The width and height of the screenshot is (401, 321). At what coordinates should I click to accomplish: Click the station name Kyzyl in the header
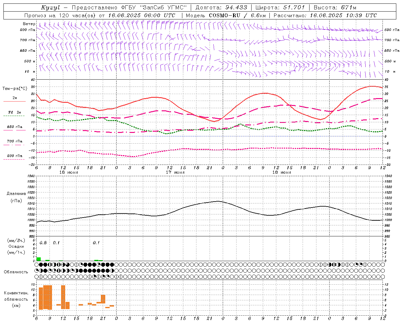tap(50, 8)
